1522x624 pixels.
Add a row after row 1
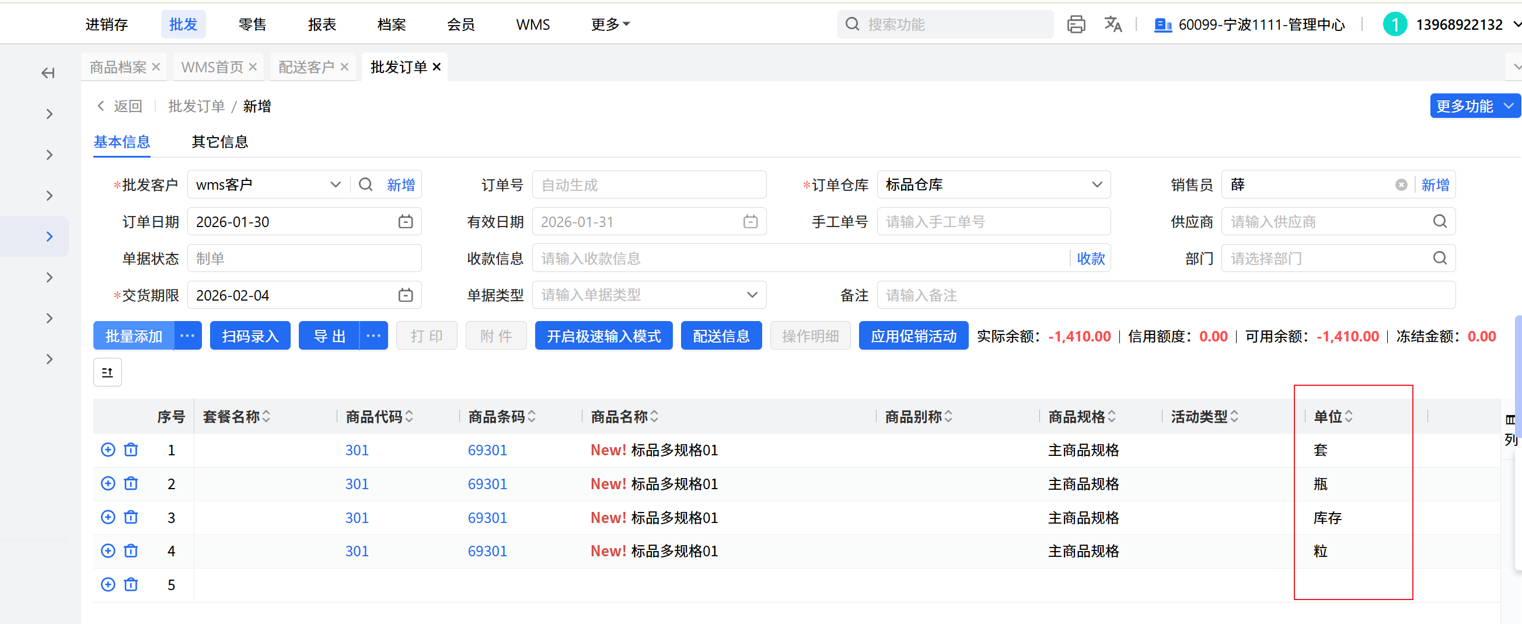coord(108,449)
